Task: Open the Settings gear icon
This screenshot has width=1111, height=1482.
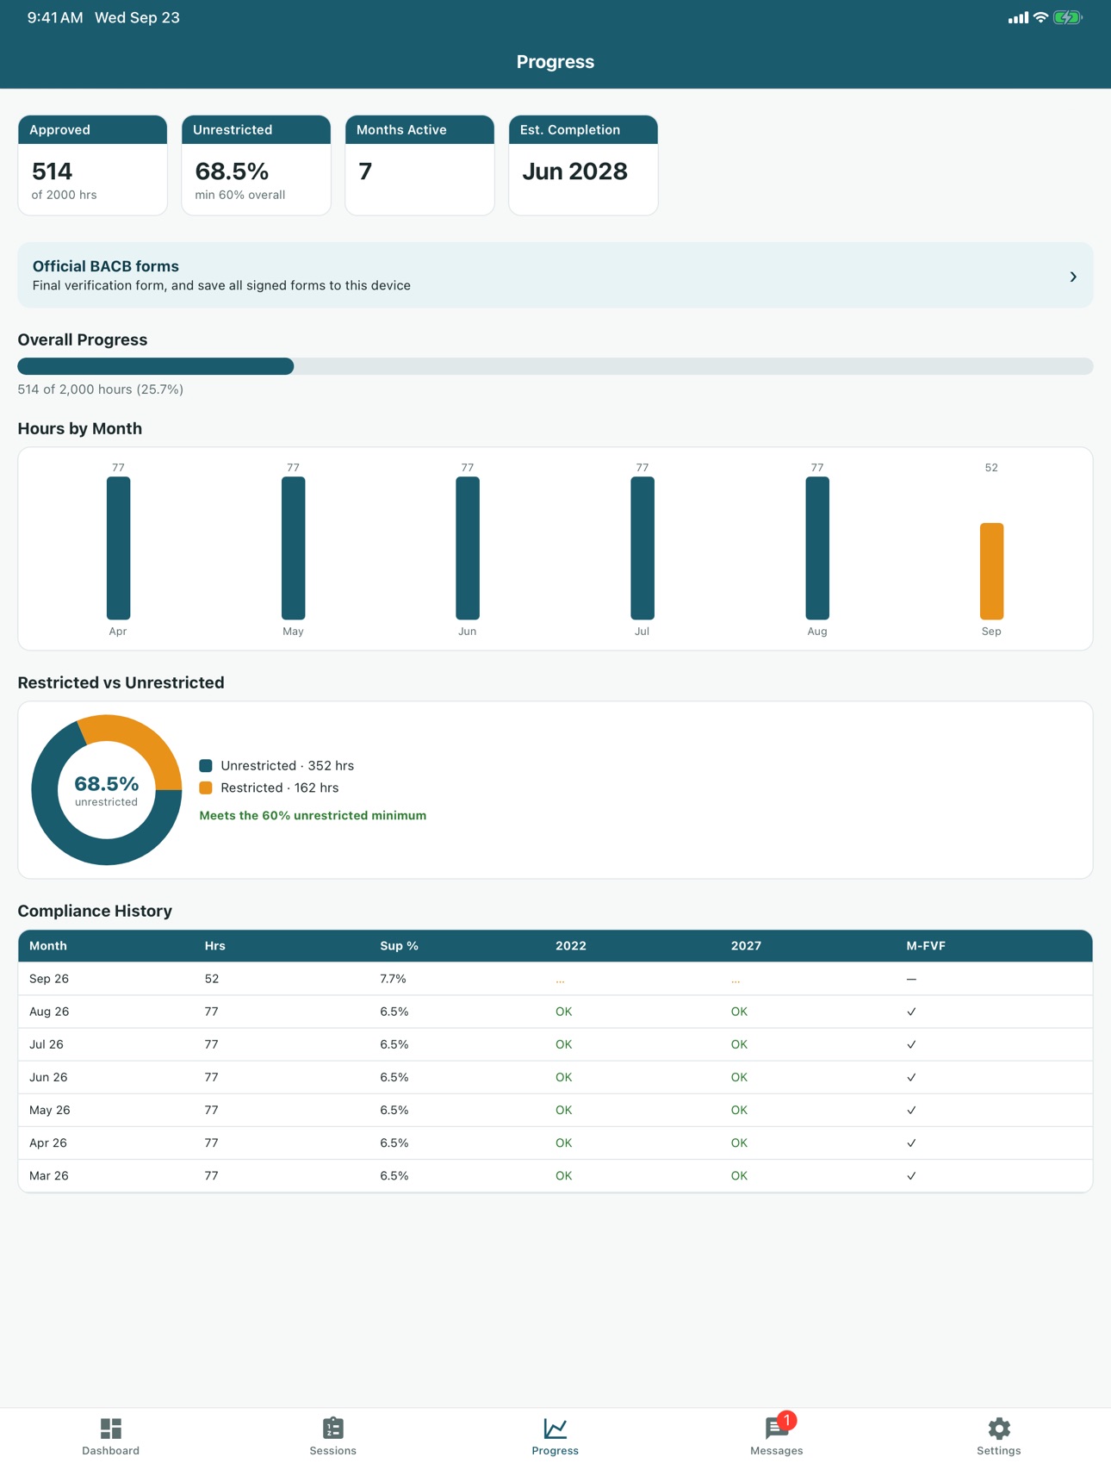Action: (x=999, y=1428)
